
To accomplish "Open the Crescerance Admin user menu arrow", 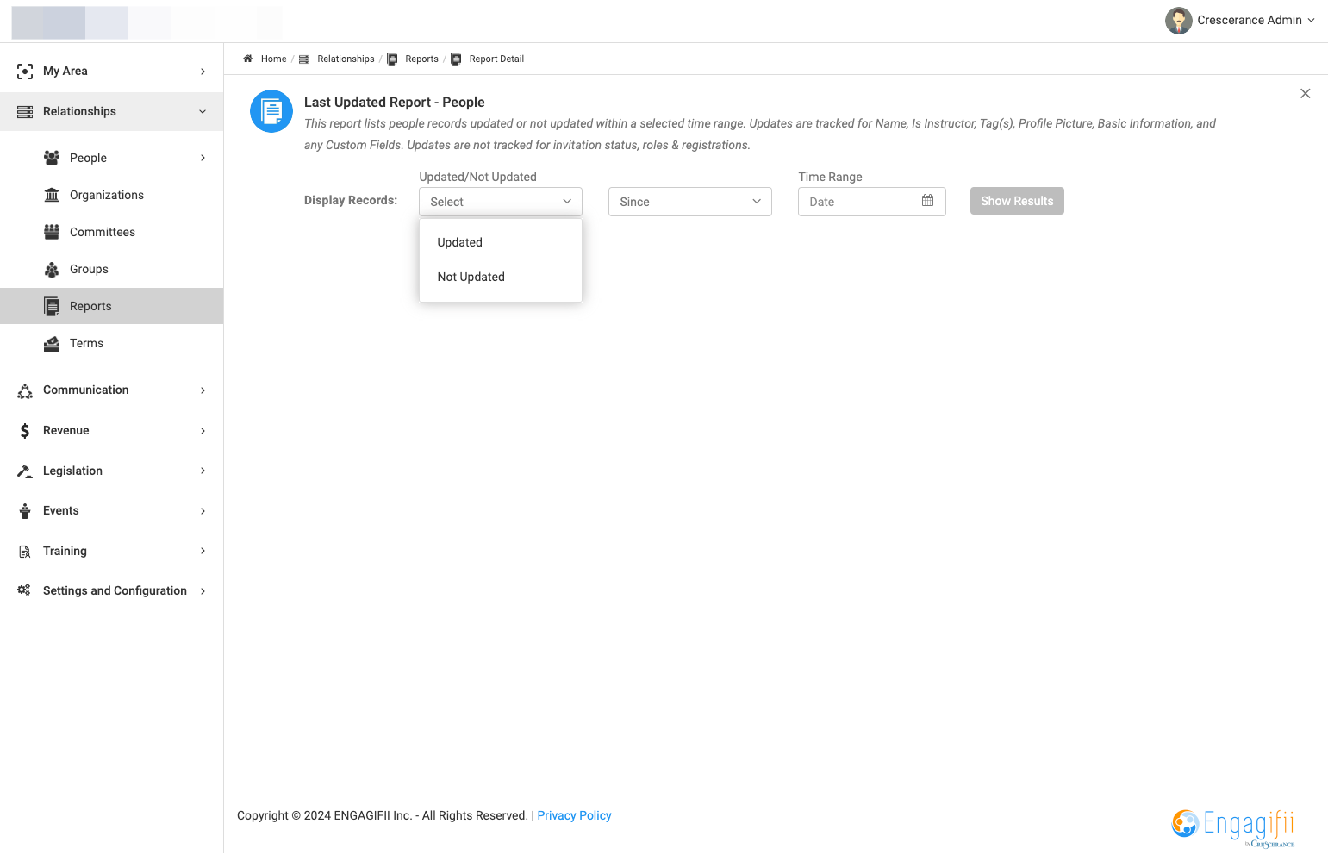I will point(1311,21).
